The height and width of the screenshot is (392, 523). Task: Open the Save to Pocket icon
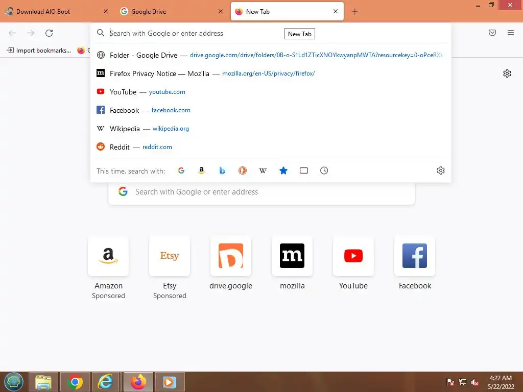coord(492,33)
